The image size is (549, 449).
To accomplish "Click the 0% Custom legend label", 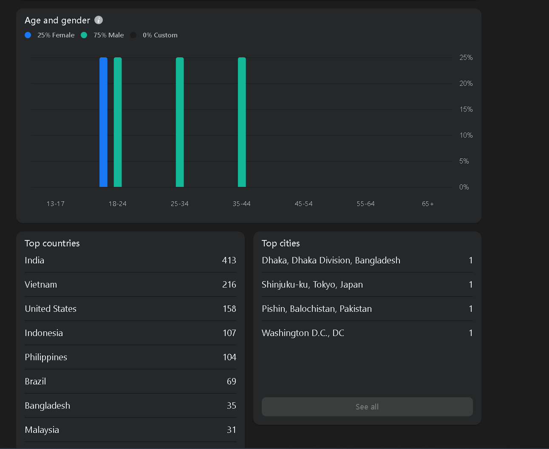I will [160, 35].
